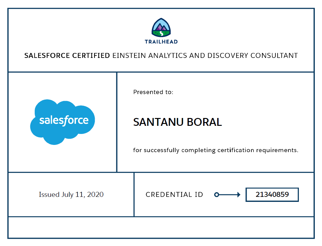The width and height of the screenshot is (322, 246).
Task: Select the EINSTEIN ANALYTICS AND DISCOVERY CONSULTANT title
Action: (205, 55)
